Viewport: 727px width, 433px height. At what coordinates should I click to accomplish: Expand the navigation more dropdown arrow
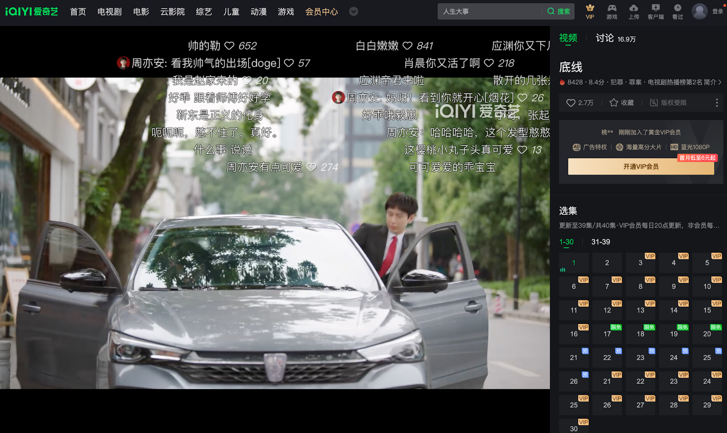(x=354, y=11)
